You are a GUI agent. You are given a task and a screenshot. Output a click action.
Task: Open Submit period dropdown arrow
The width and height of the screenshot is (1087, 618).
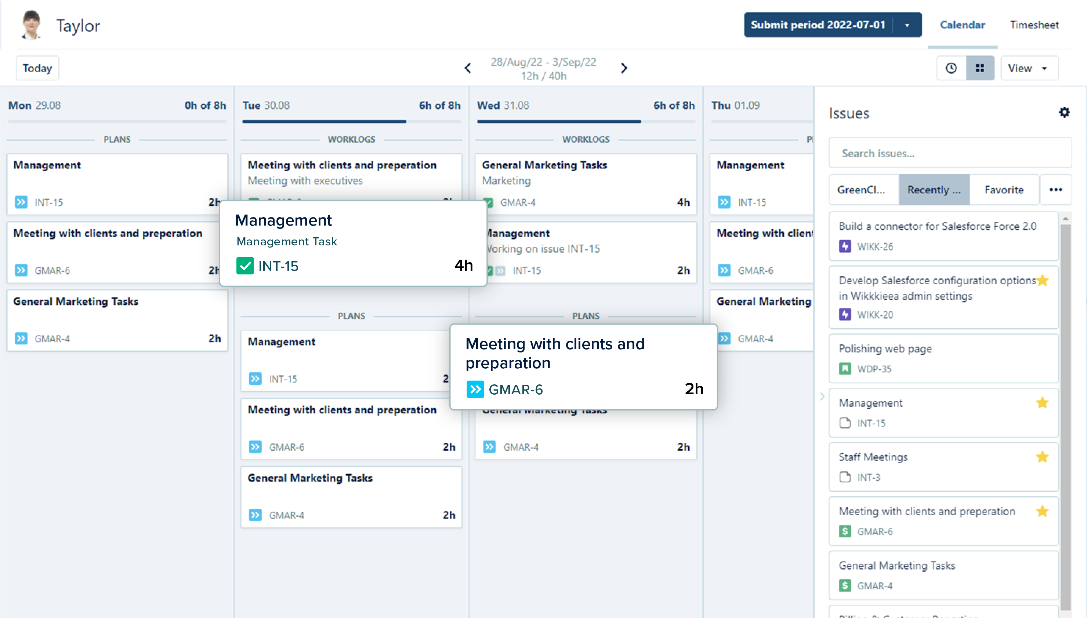907,25
